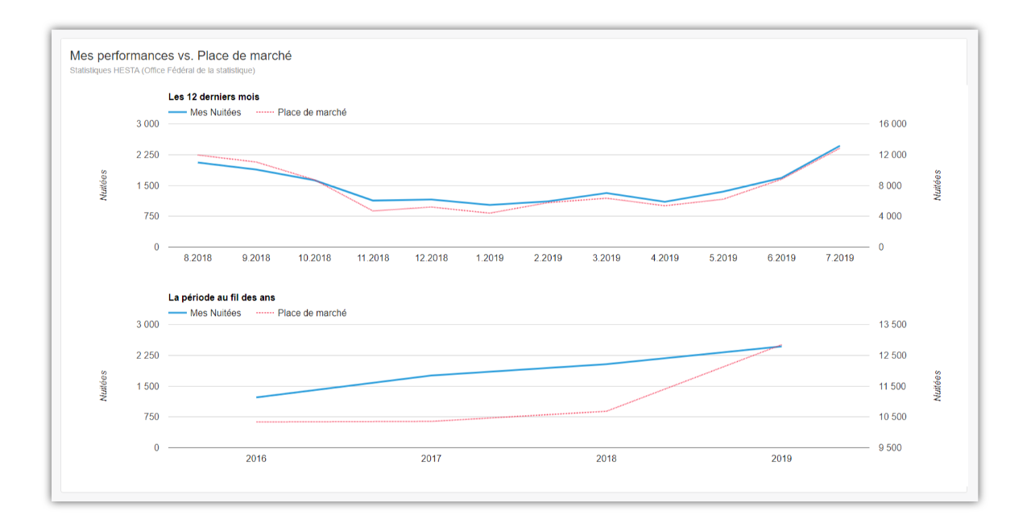1031x528 pixels.
Task: Select the 7.2019 x-axis label
Action: pyautogui.click(x=839, y=259)
